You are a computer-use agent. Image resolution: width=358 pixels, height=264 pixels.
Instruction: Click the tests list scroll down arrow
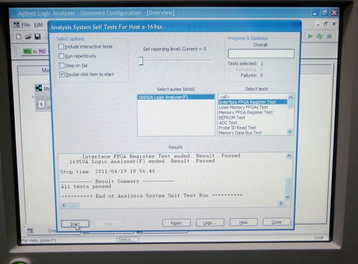290,132
